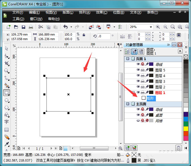
Task: Select 图层 1 in Object Manager
Action: coord(160,93)
